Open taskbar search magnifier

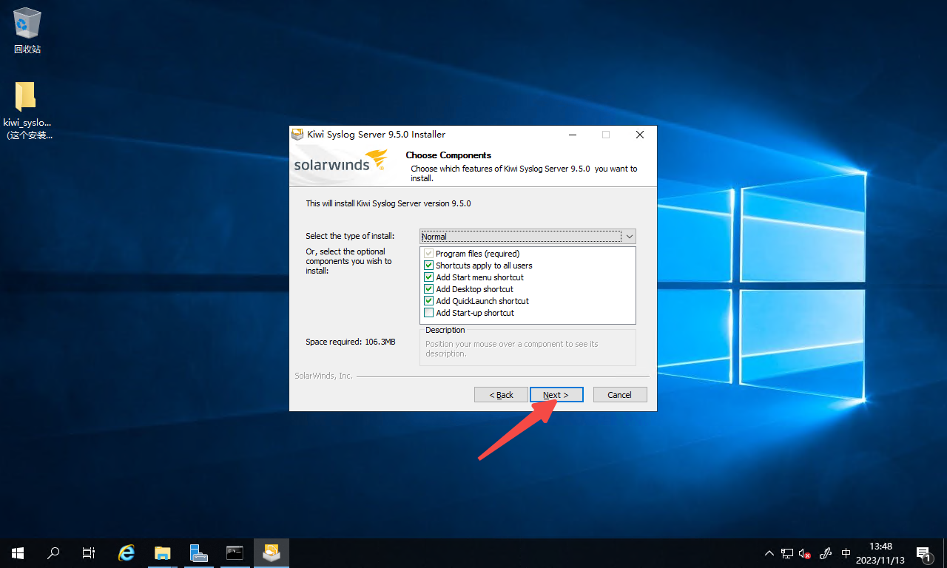53,552
